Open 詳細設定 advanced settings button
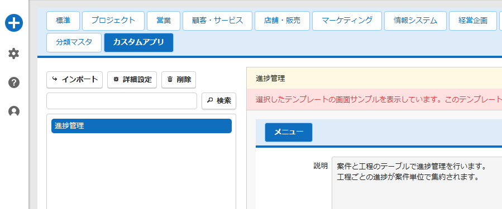 (132, 80)
